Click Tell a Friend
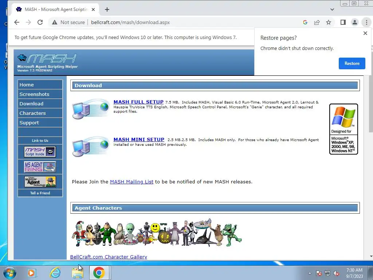The height and width of the screenshot is (280, 373). pos(40,193)
